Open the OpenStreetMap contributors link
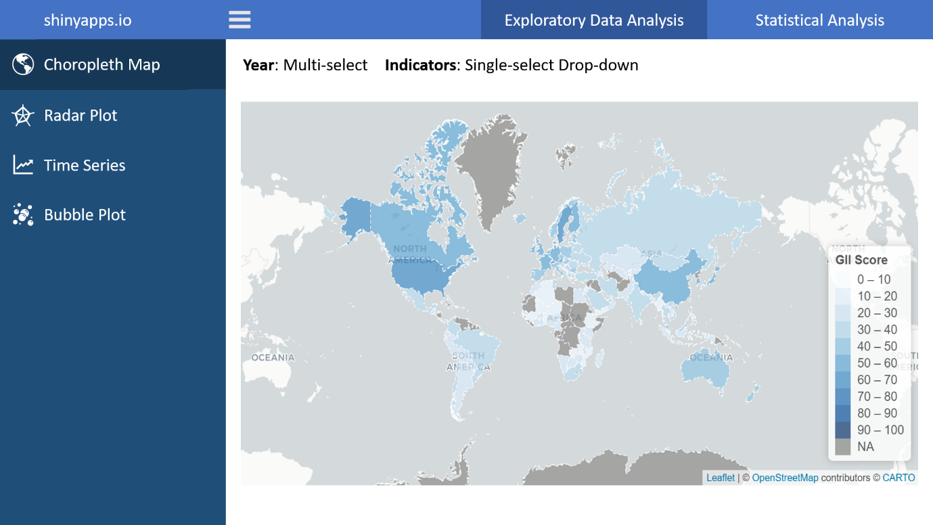 tap(785, 478)
